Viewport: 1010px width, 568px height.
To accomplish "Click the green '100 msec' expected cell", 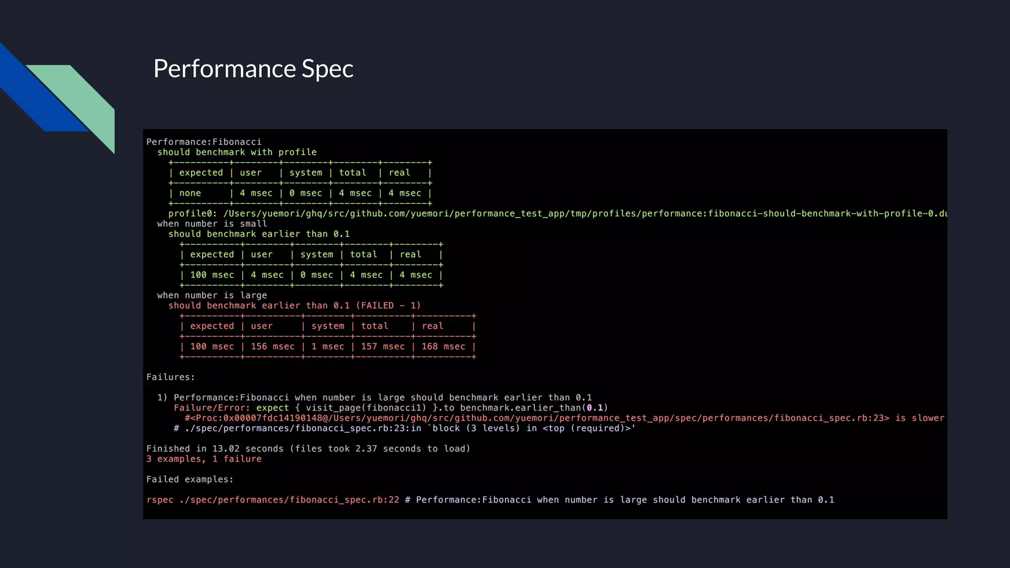I will 212,275.
